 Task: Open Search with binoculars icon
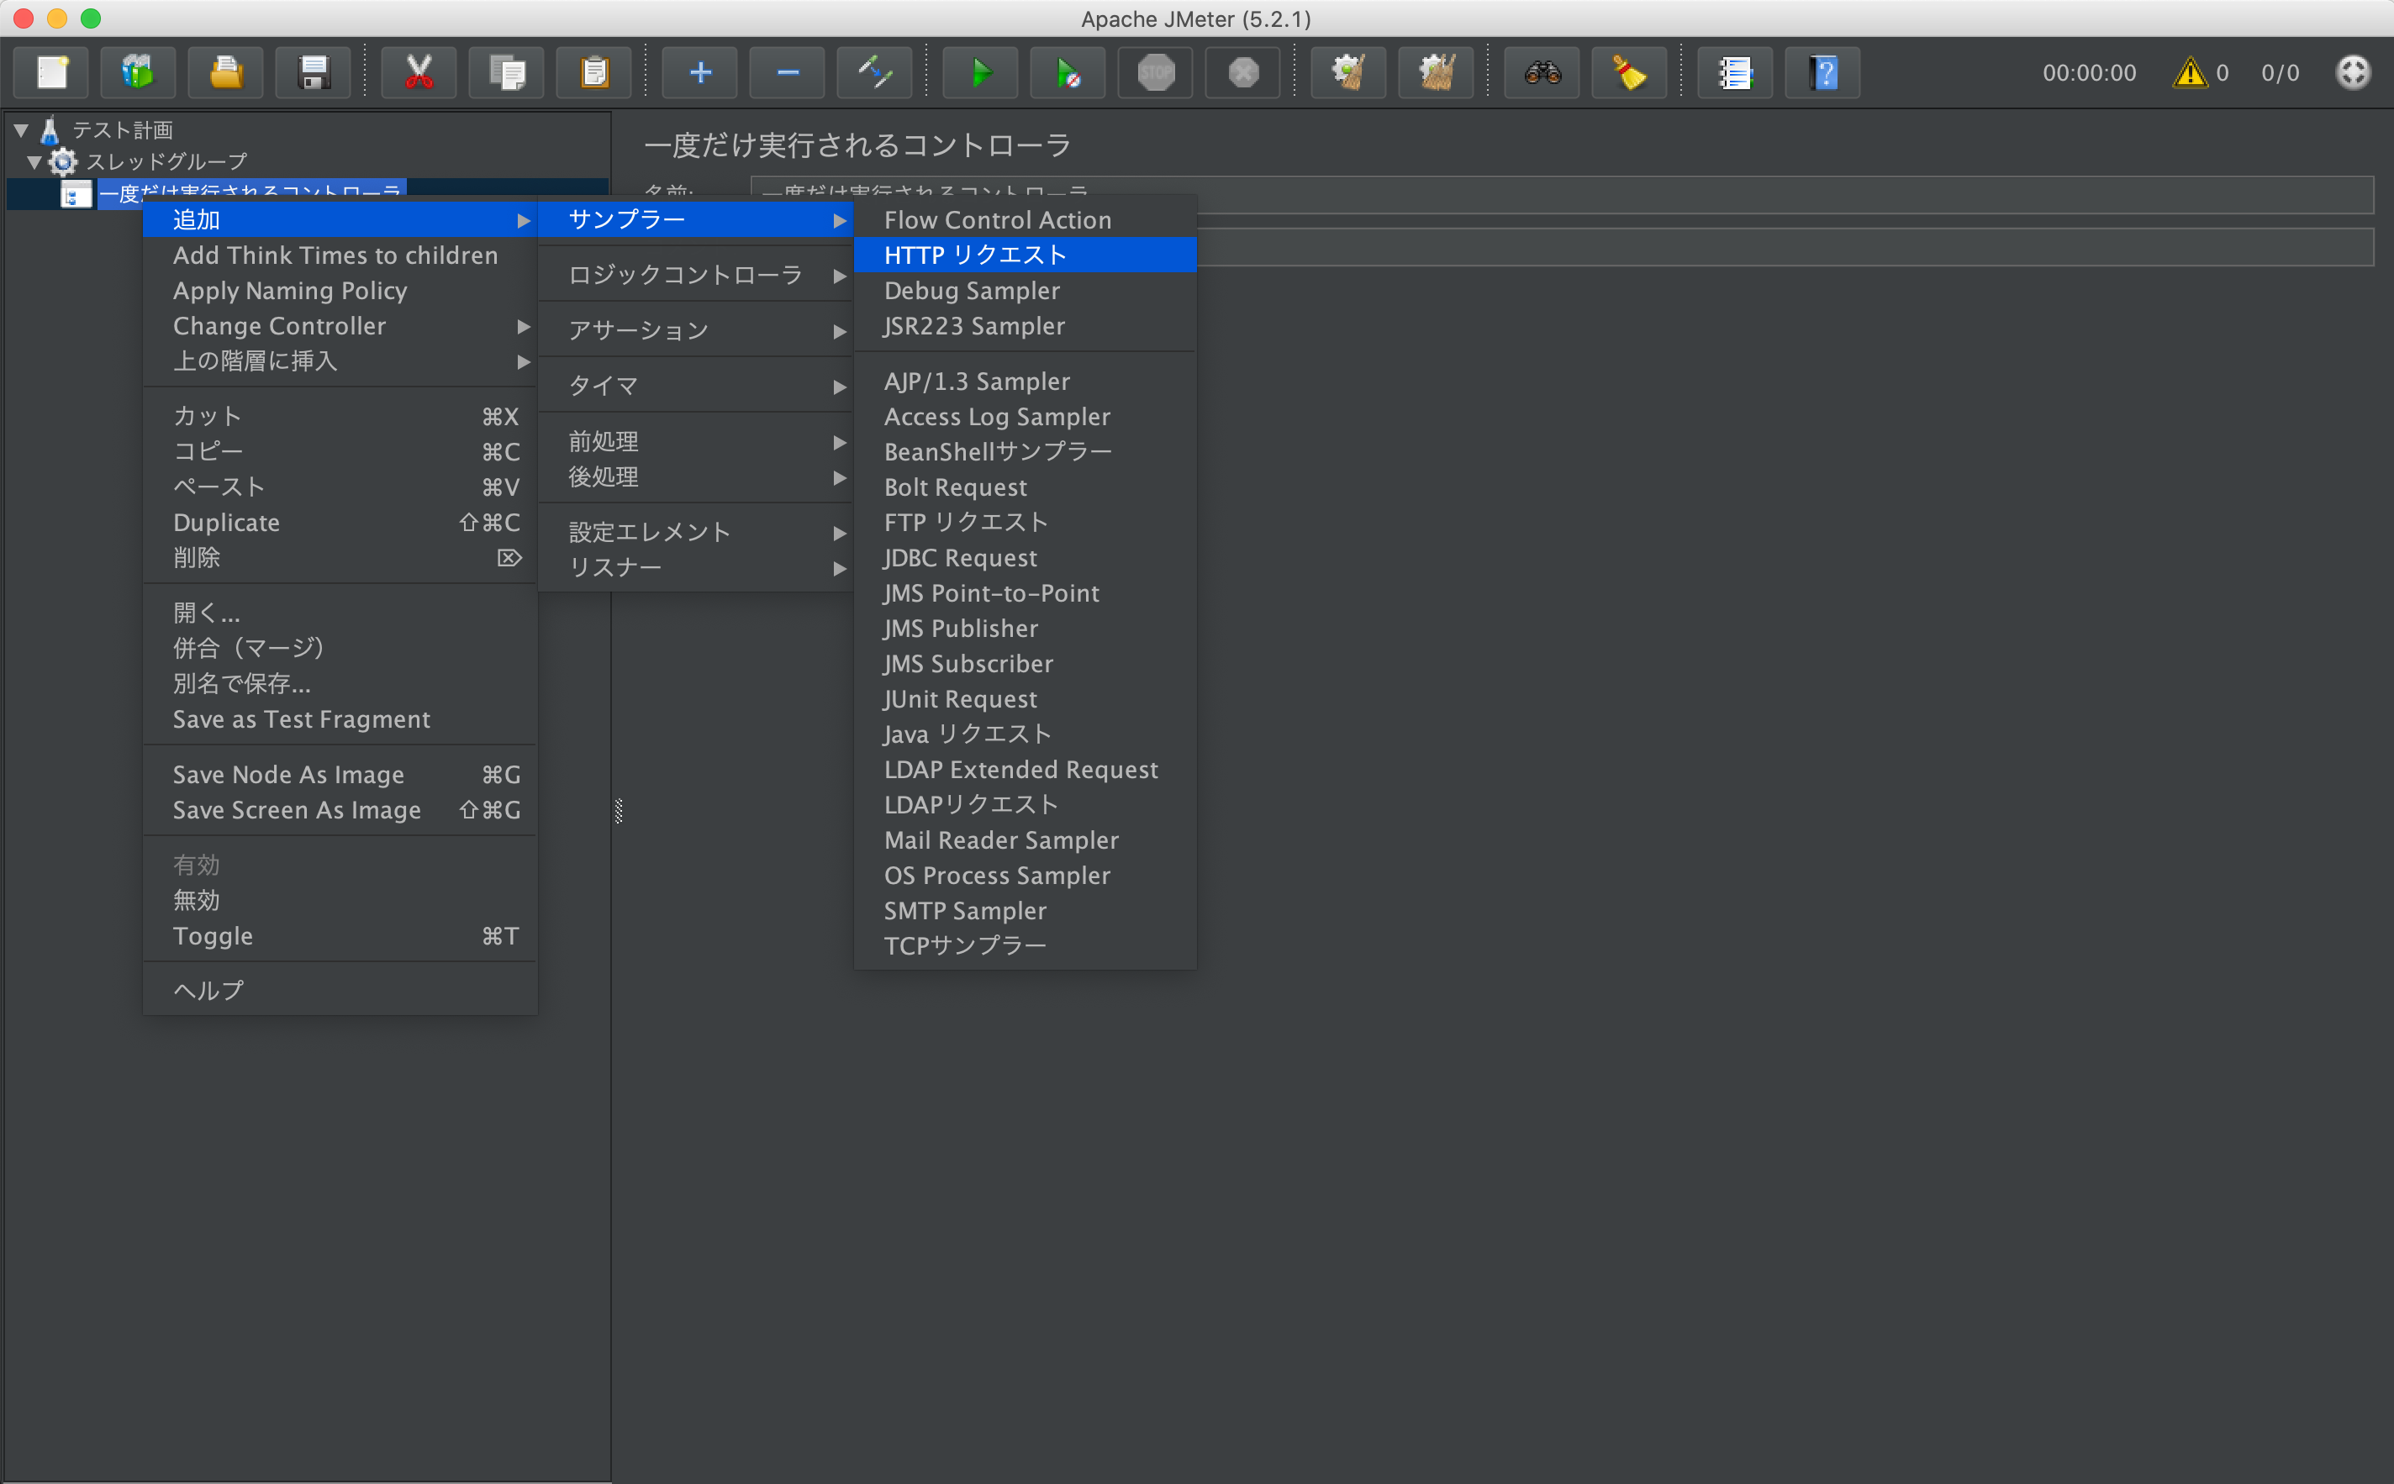(1542, 72)
